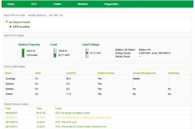Click the IP address 192.168.1.54
This screenshot has width=195, height=129.
point(55,15)
